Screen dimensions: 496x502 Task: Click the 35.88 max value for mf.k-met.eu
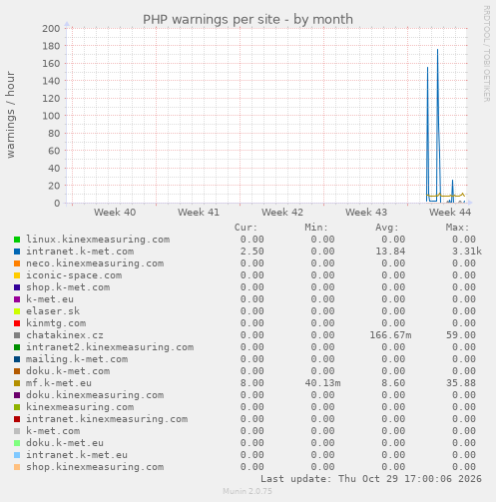coord(461,383)
